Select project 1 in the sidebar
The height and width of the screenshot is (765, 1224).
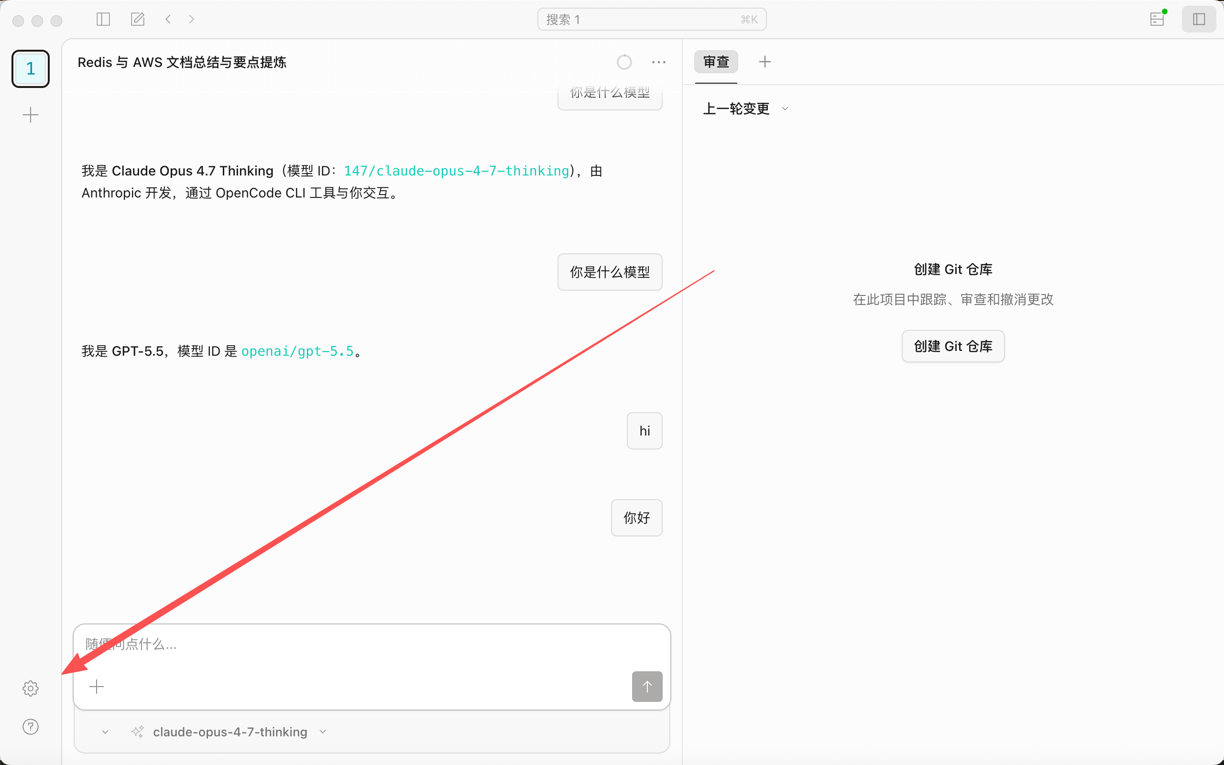pyautogui.click(x=30, y=69)
